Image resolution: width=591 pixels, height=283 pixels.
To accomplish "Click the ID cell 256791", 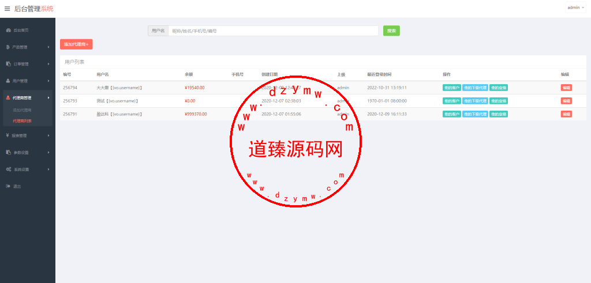I will [70, 114].
